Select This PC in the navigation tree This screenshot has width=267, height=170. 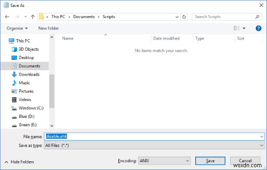23,41
